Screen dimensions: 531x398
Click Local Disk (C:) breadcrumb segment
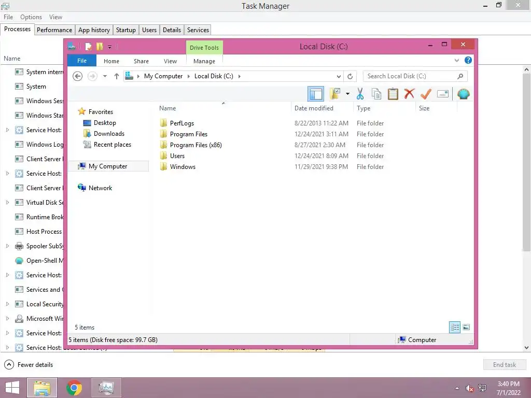coord(214,76)
